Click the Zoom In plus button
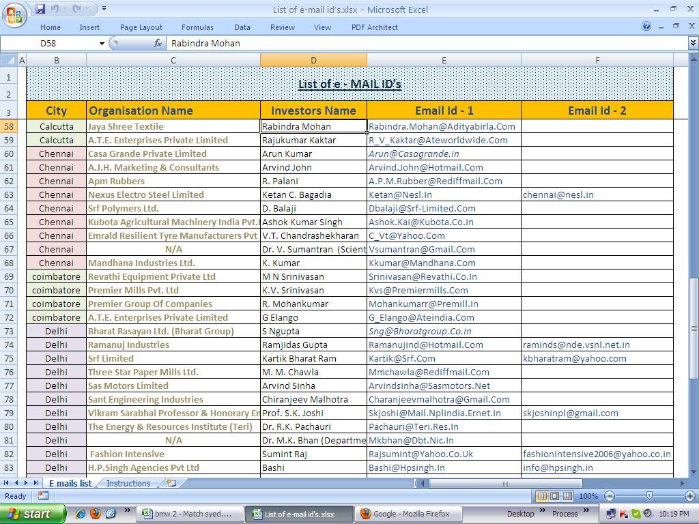 click(689, 496)
